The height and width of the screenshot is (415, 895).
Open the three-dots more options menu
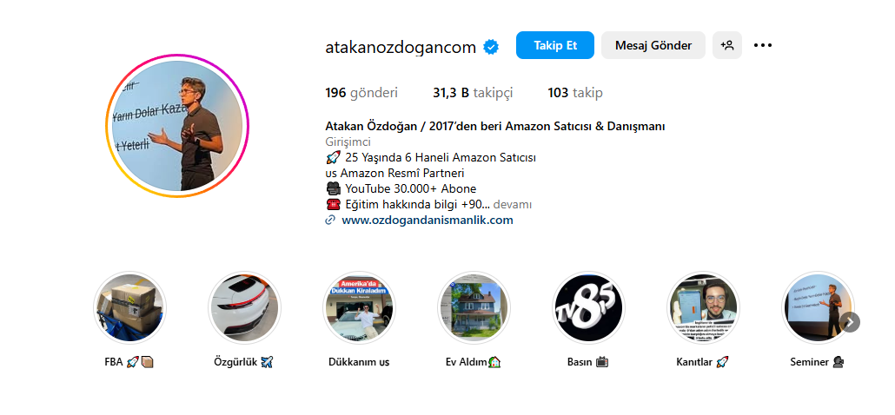[x=763, y=46]
